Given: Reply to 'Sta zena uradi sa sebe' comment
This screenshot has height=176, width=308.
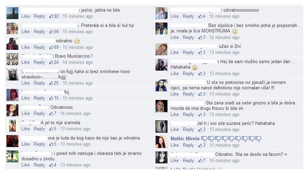Looking at the screenshot, I should pyautogui.click(x=188, y=114).
